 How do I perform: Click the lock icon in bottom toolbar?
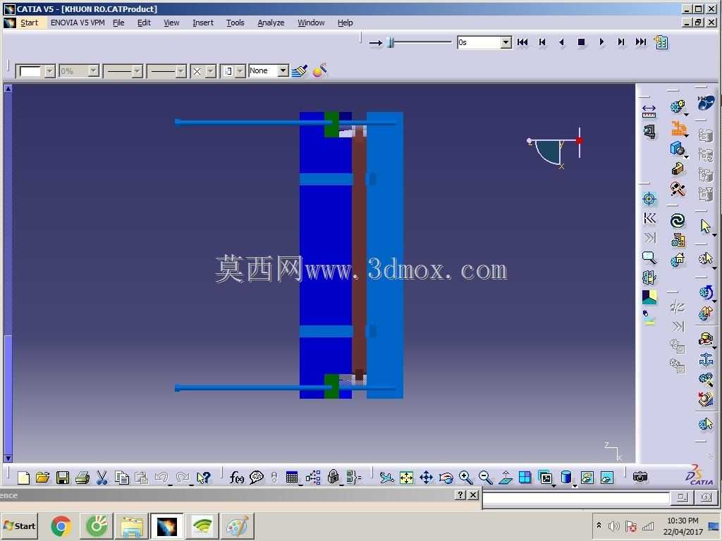point(333,477)
